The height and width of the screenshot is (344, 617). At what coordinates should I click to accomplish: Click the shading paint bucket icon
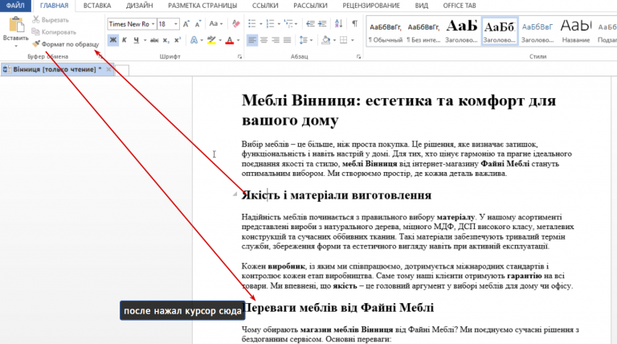[x=325, y=40]
